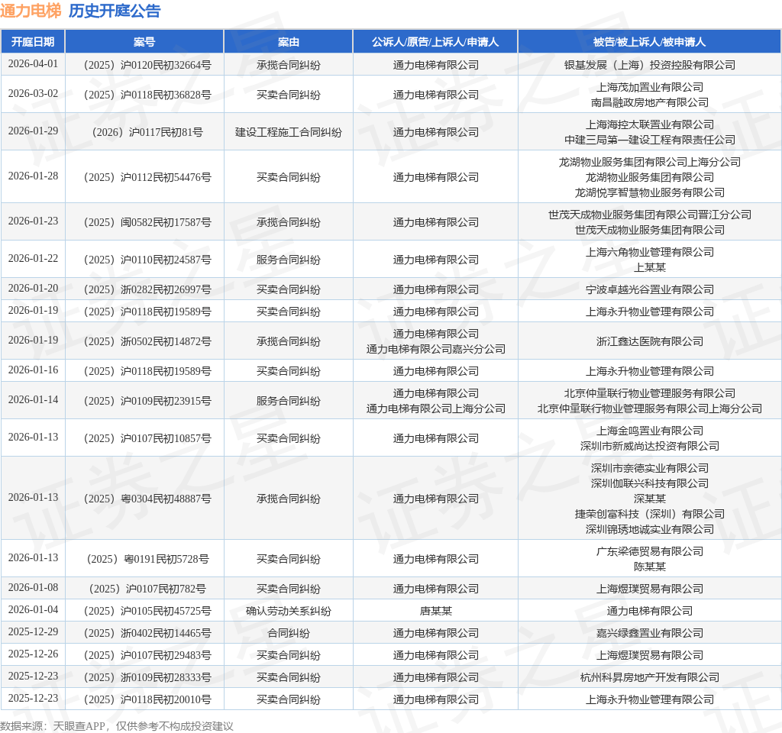782x733 pixels.
Task: Click case number (2025)沪0107民初782号
Action: 147,589
